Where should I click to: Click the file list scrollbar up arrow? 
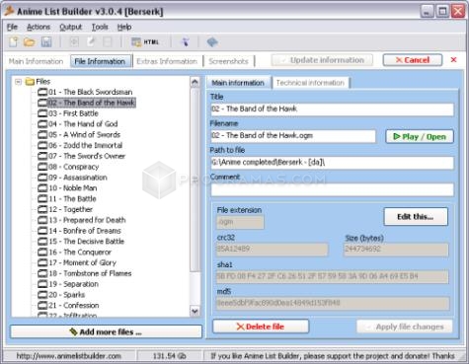[195, 82]
